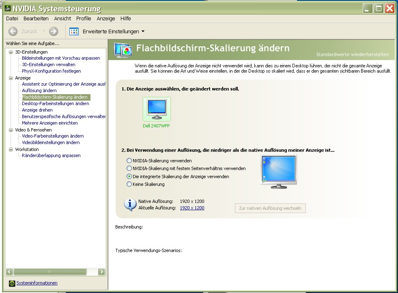The height and width of the screenshot is (293, 398).
Task: Select the Dell 2407WFP monitor icon
Action: pyautogui.click(x=157, y=109)
